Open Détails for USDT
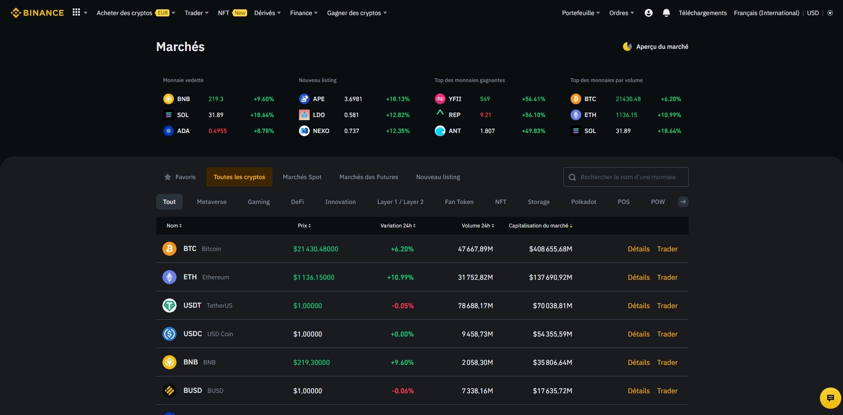 pyautogui.click(x=638, y=305)
